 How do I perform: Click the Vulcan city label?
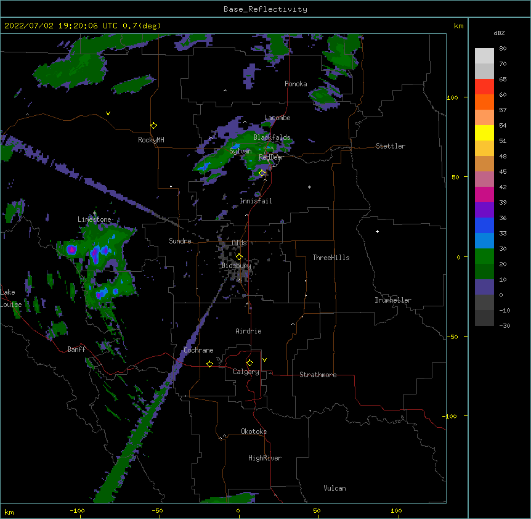point(334,488)
